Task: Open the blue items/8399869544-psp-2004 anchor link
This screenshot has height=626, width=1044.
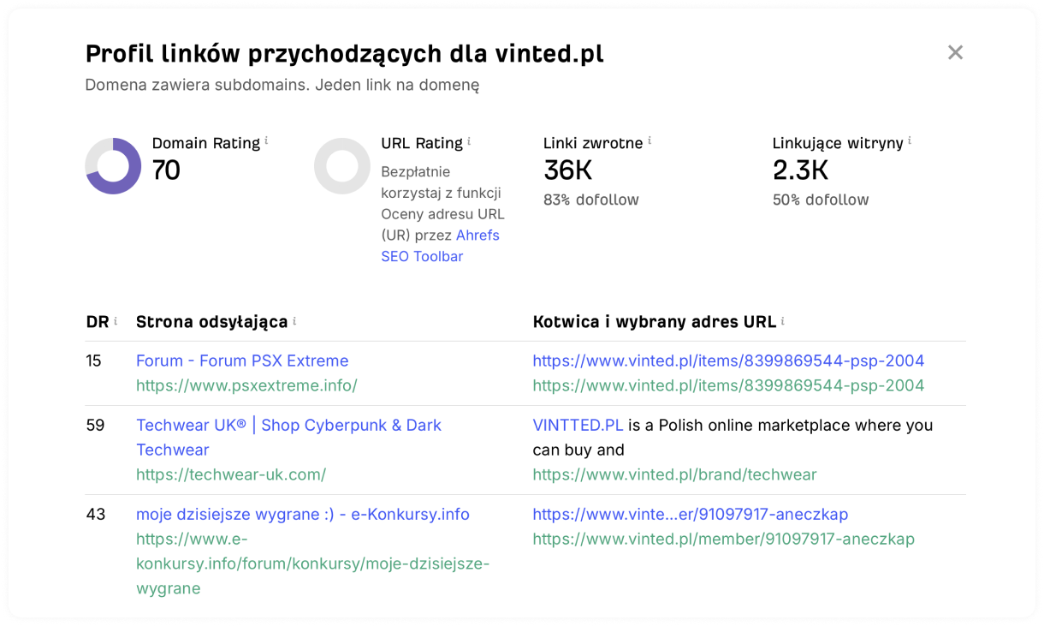Action: (728, 361)
